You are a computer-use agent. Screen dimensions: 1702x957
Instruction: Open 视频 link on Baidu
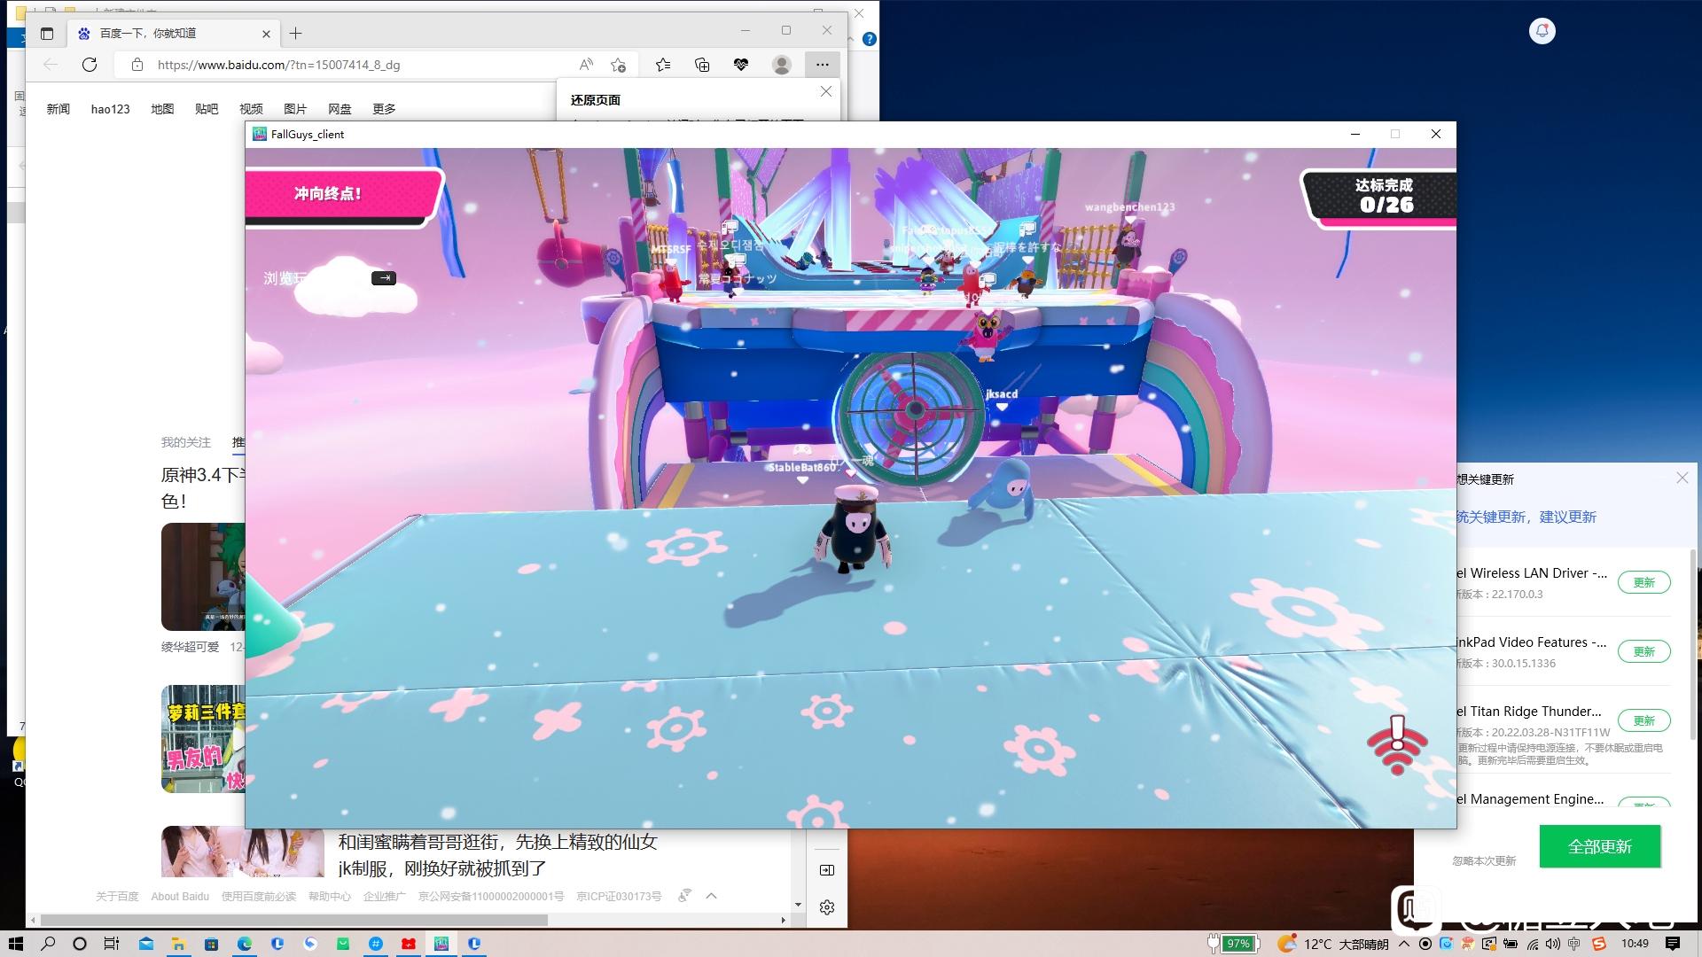(251, 109)
